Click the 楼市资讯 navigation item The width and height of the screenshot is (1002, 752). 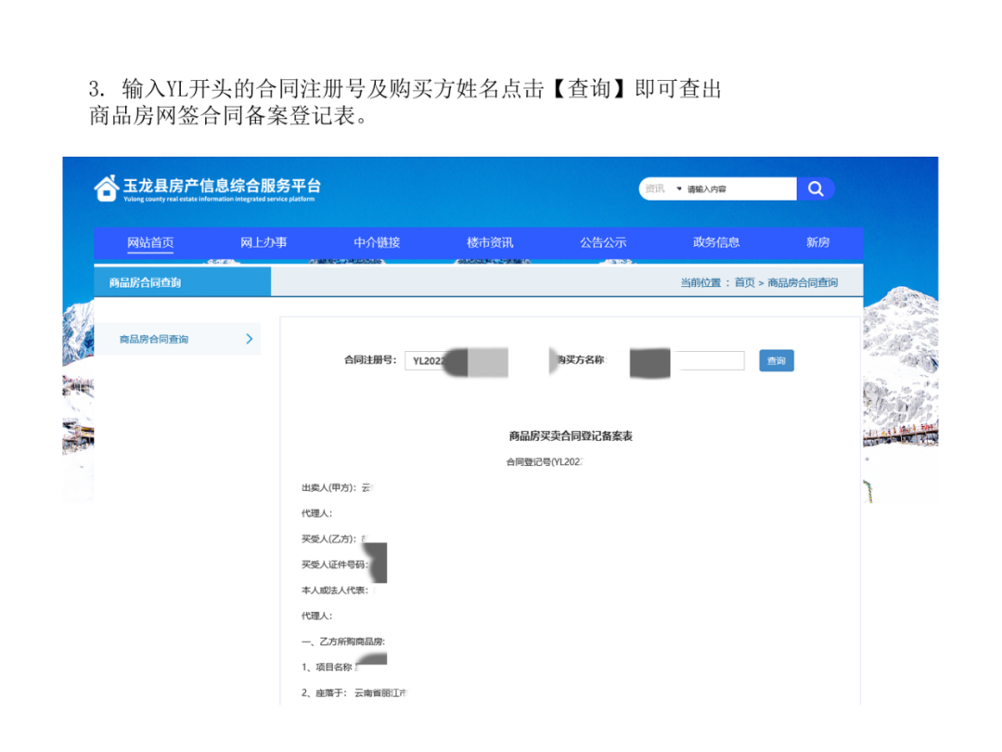(x=490, y=242)
